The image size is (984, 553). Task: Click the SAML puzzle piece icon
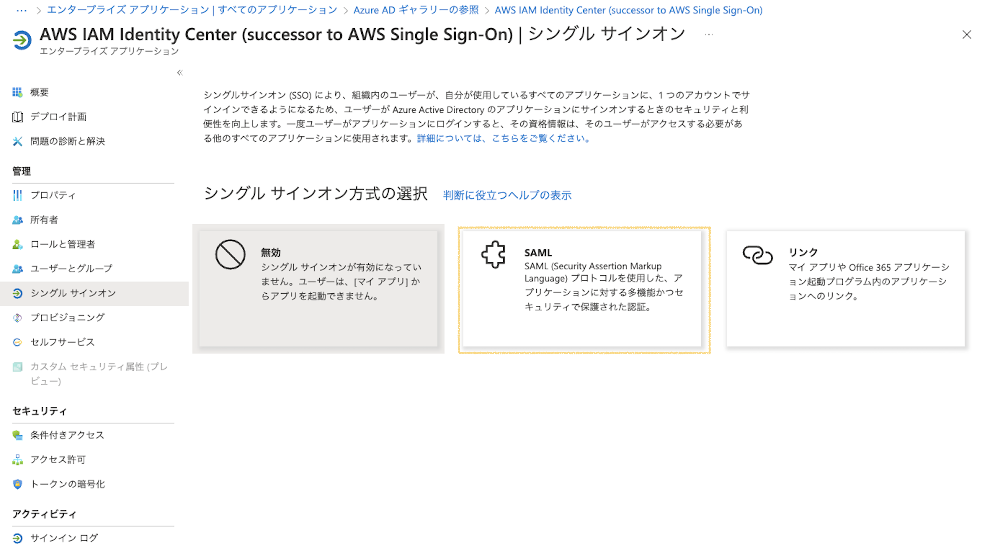pyautogui.click(x=493, y=254)
